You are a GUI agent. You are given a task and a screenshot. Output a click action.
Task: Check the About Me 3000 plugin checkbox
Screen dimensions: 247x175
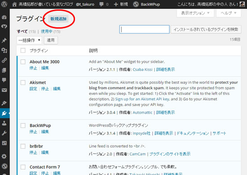coord(23,62)
